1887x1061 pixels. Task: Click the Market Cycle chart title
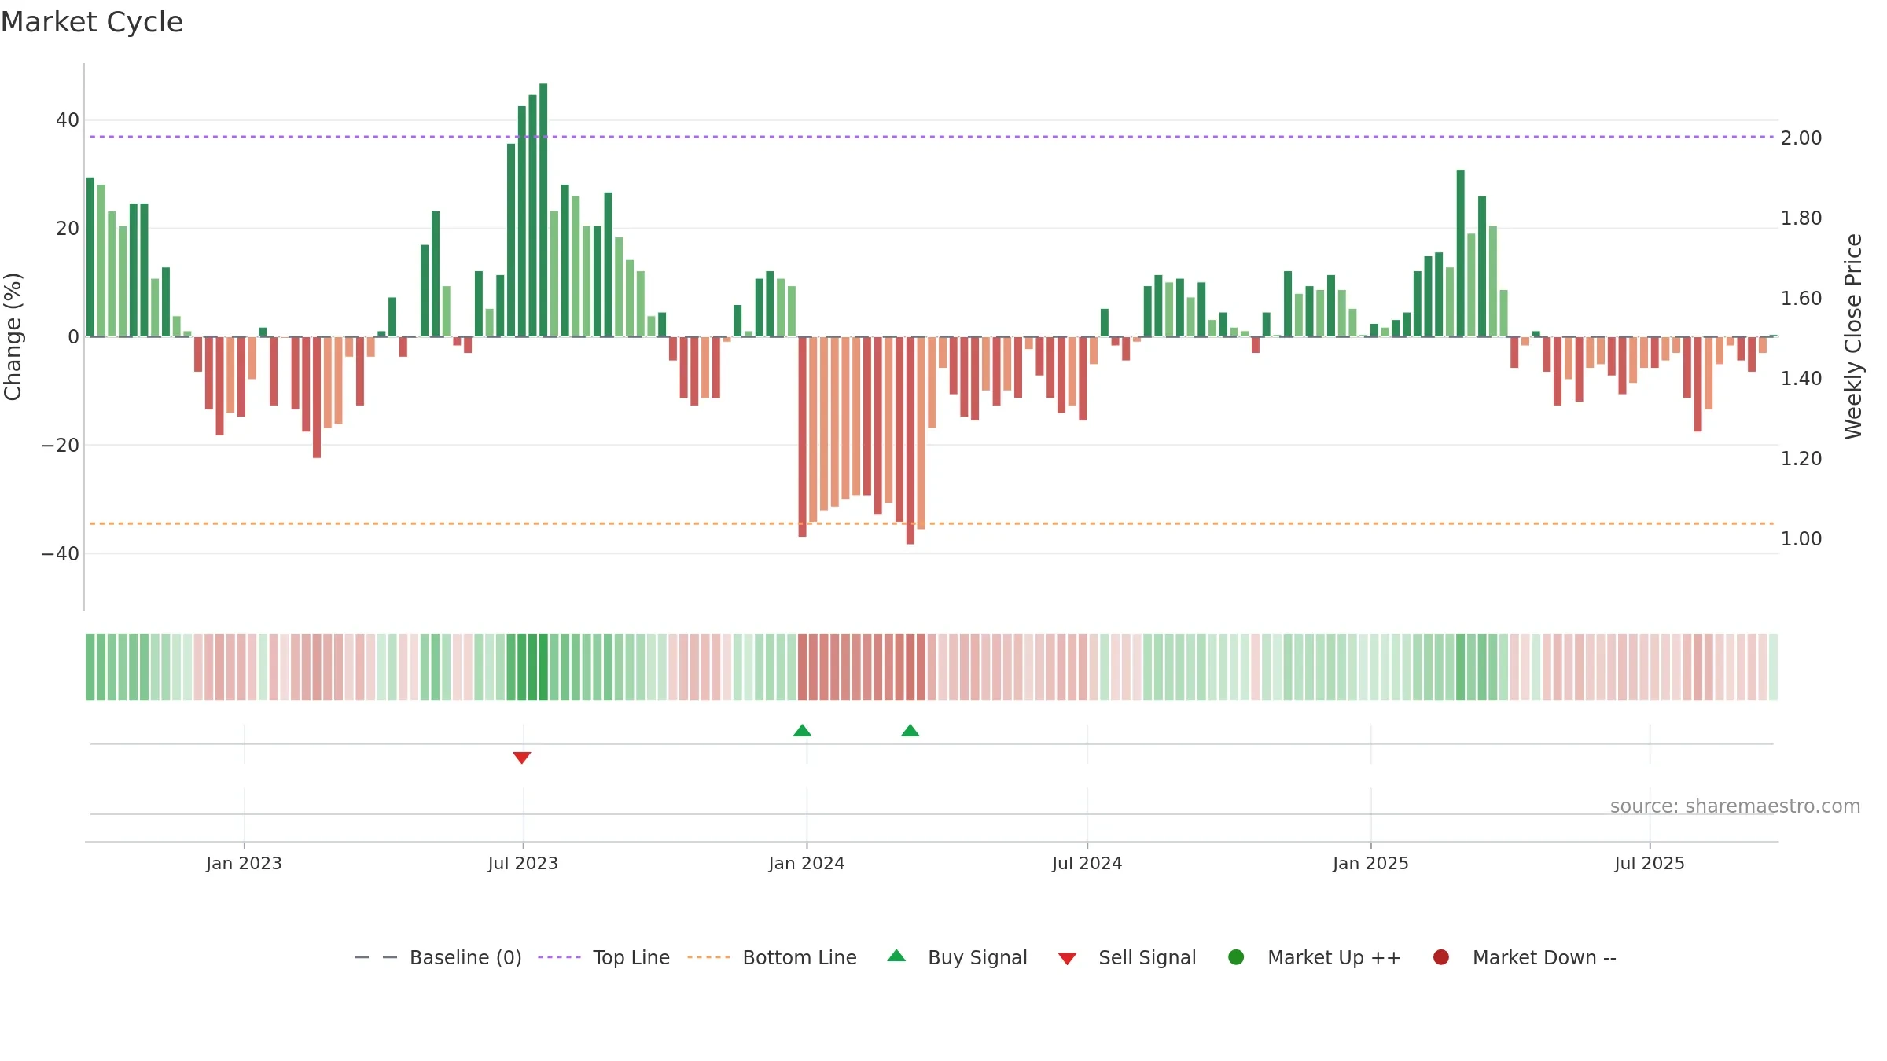click(x=92, y=22)
